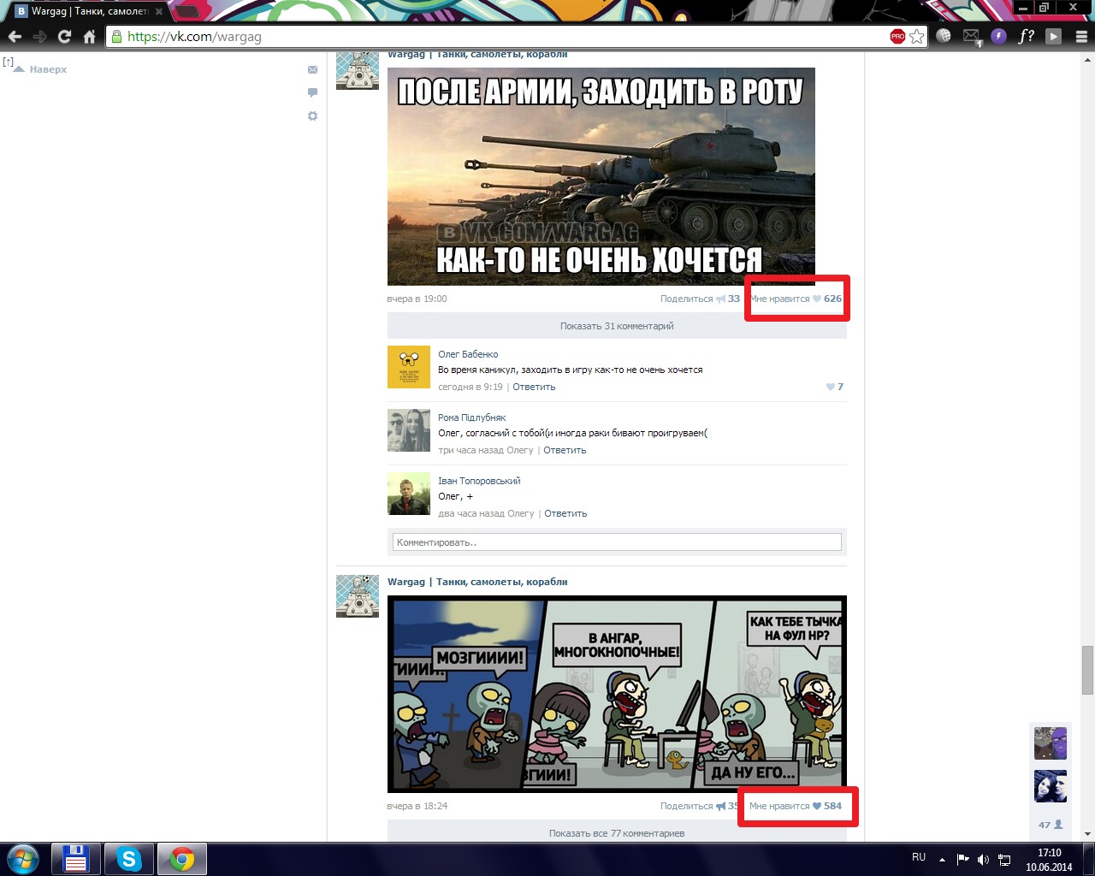Click the page's vertical scrollbar thumb
This screenshot has width=1095, height=876.
[x=1087, y=670]
